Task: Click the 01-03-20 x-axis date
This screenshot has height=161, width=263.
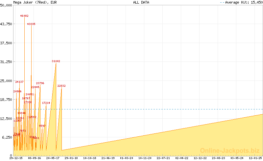Action: point(126,158)
